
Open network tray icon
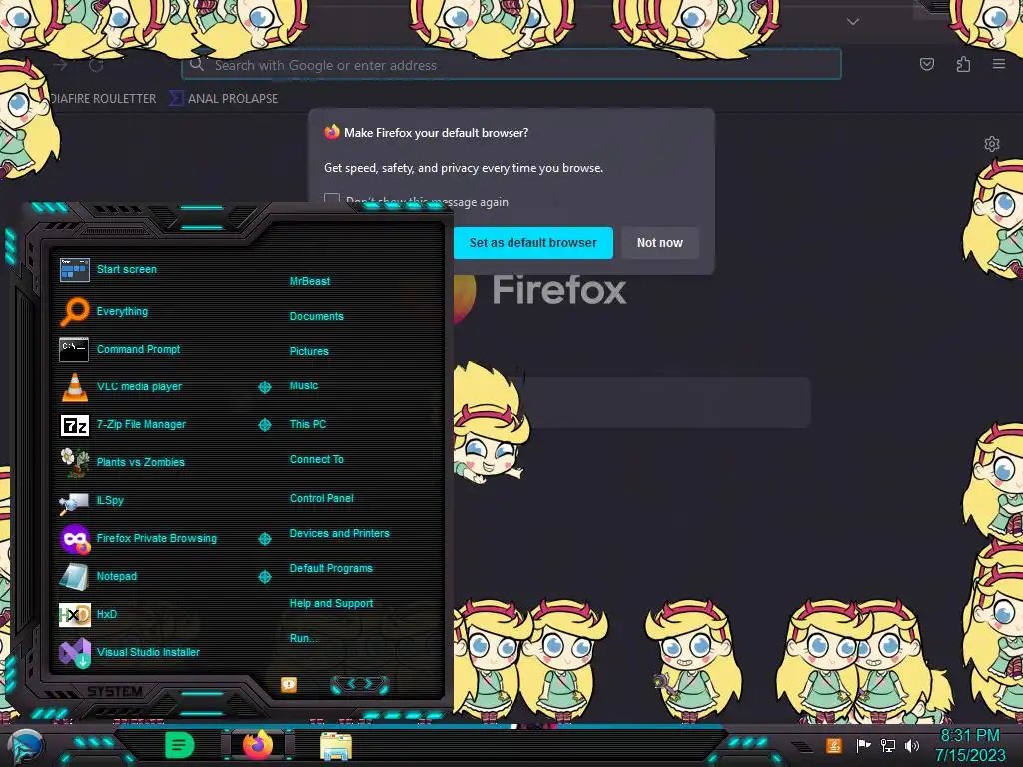click(x=888, y=745)
